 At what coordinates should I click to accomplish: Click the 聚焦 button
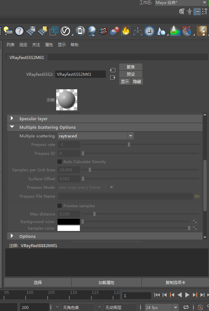pyautogui.click(x=131, y=67)
